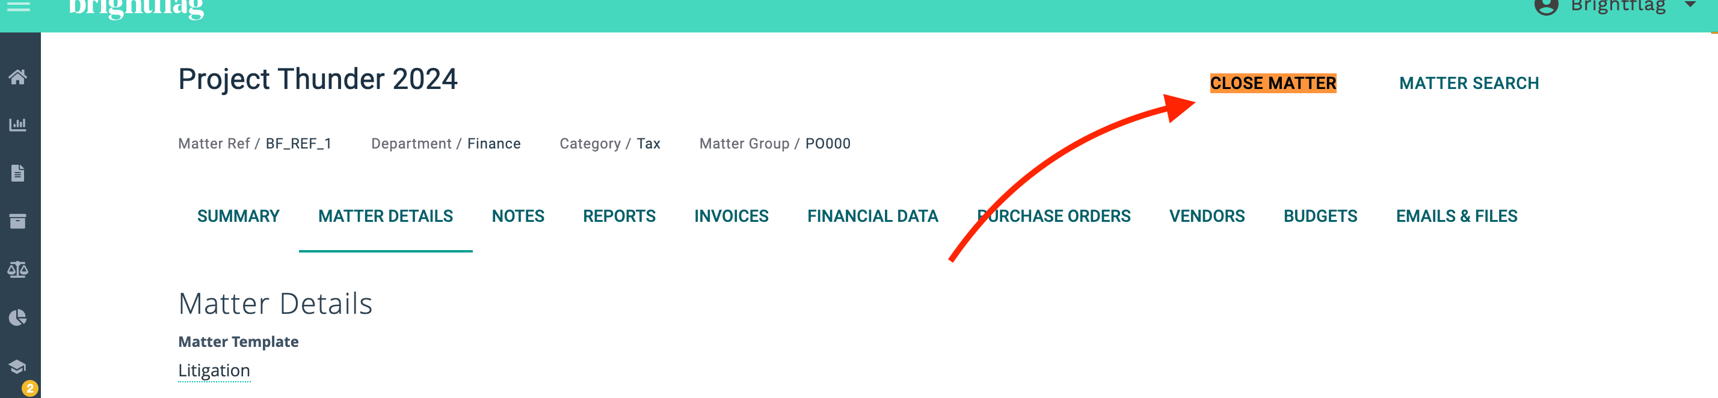
Task: Open the bar chart analytics sidebar icon
Action: [18, 124]
